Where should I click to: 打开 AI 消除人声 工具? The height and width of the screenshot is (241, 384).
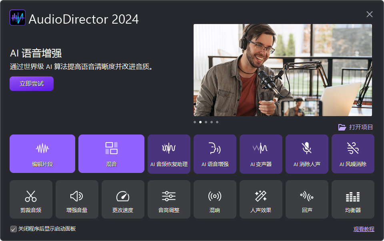[307, 154]
